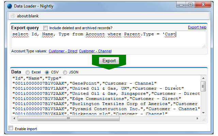Viewport: 218px width, 136px height.
Task: Click the vertical scrollbar down arrow in data area
Action: click(203, 113)
